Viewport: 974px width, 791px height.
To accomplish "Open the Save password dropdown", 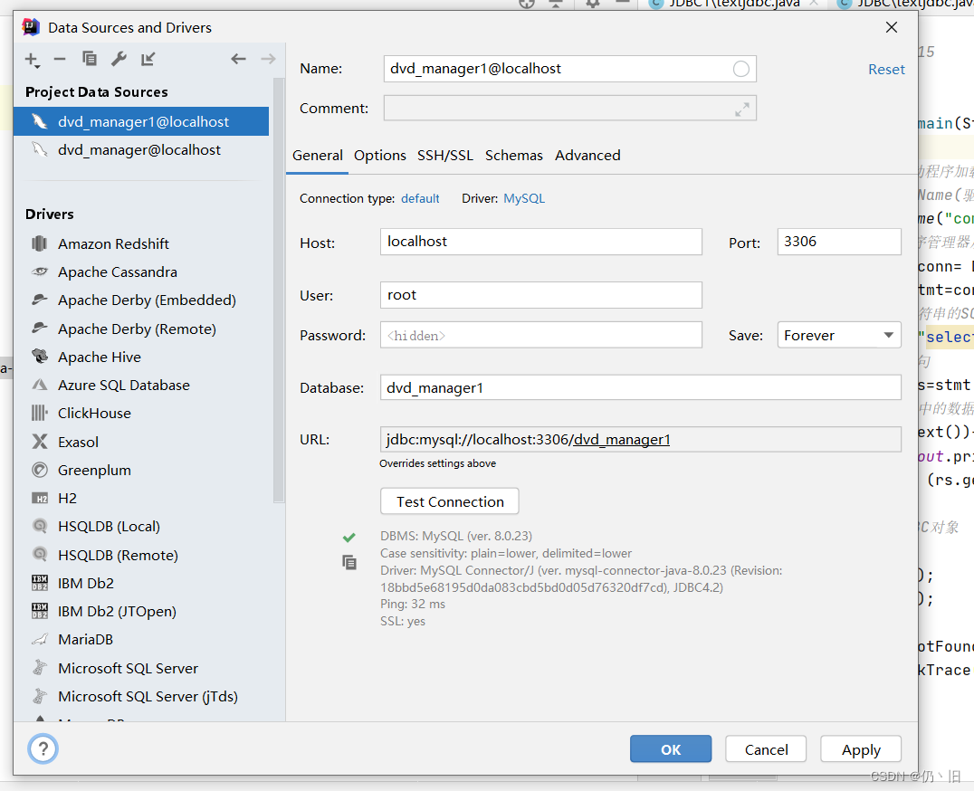I will click(839, 335).
